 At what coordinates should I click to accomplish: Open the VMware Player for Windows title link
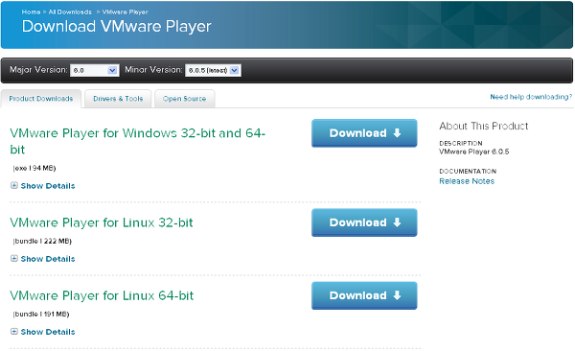(x=137, y=141)
